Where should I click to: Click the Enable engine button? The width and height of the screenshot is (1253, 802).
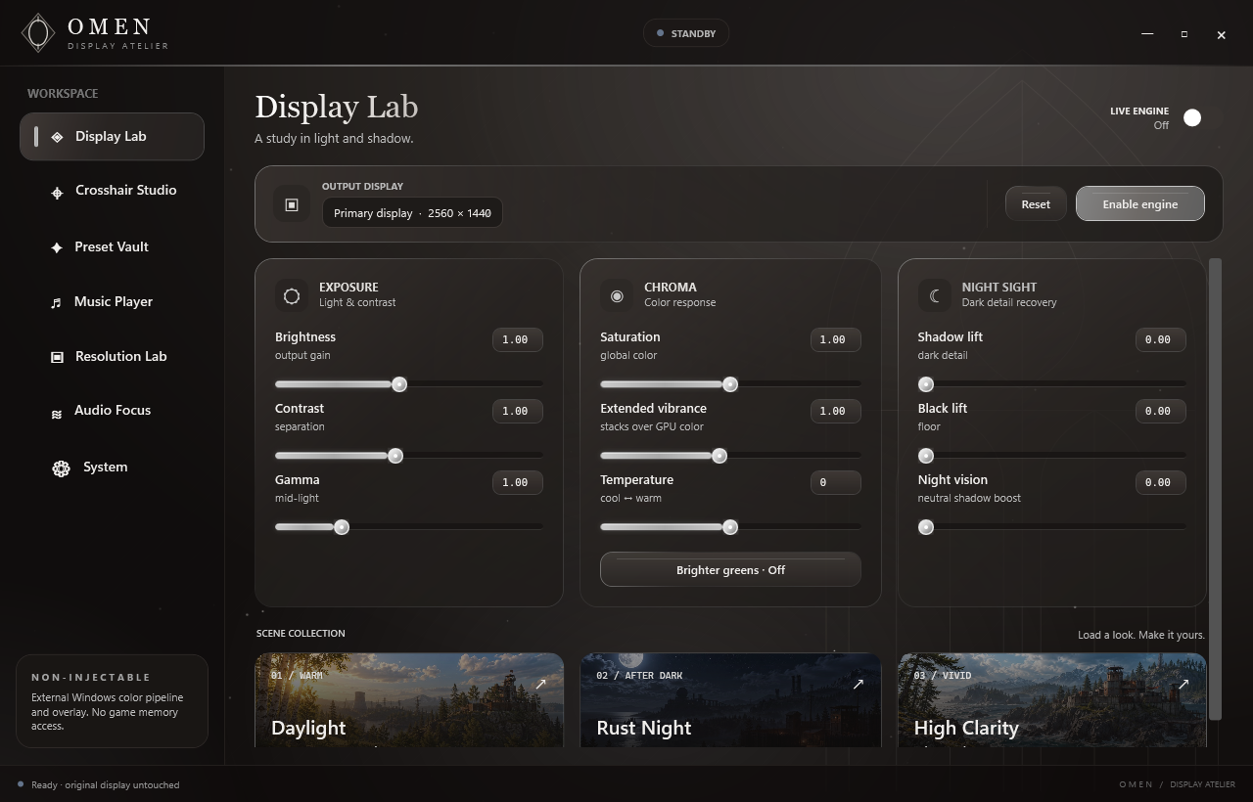point(1140,204)
